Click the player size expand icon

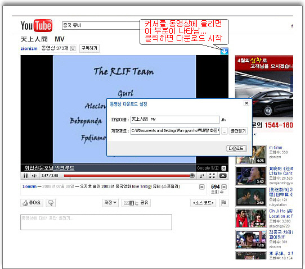point(223,176)
